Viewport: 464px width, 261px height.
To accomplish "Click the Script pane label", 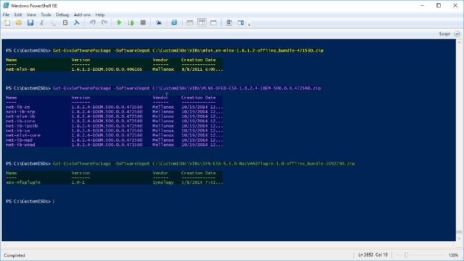I will tap(444, 34).
